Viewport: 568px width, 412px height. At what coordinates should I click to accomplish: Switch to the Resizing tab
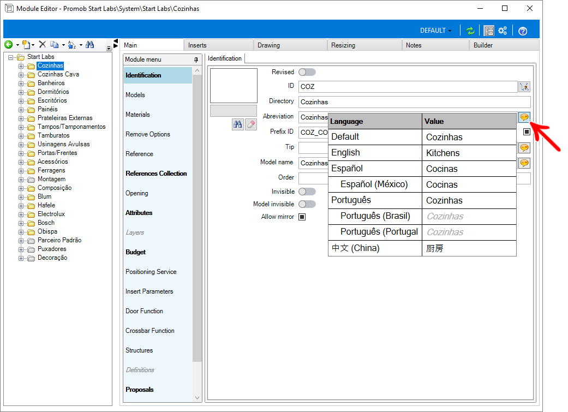[x=364, y=45]
